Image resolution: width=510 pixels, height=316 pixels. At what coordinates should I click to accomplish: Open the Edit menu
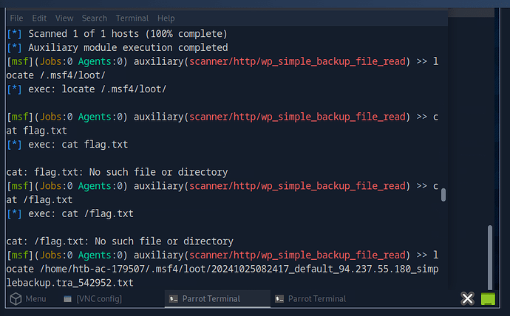click(x=39, y=18)
